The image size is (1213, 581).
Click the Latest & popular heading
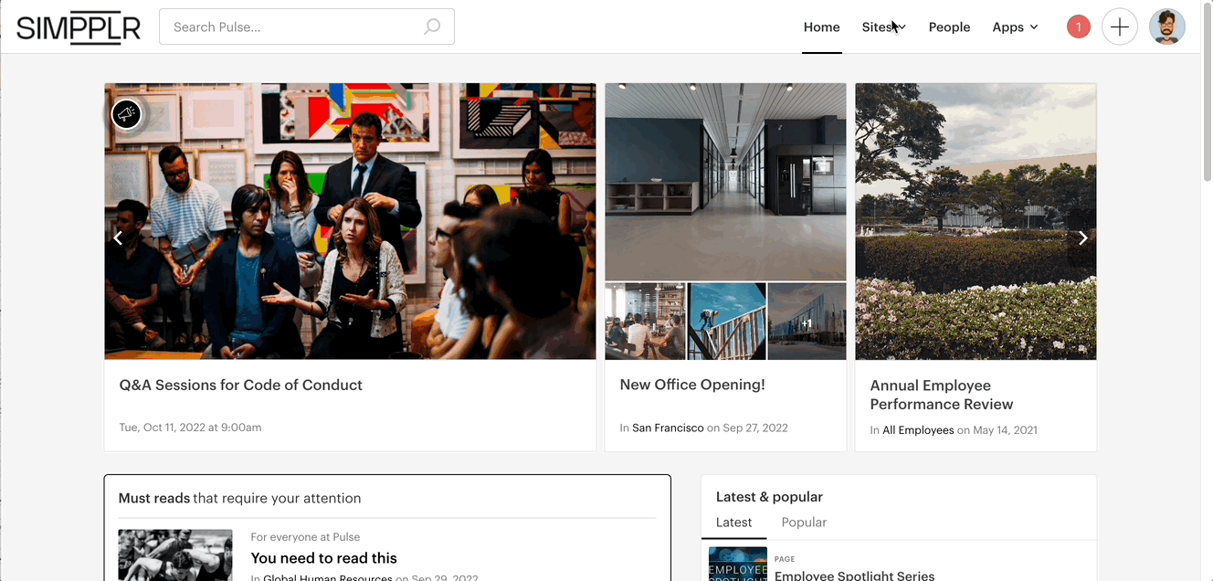pos(769,497)
